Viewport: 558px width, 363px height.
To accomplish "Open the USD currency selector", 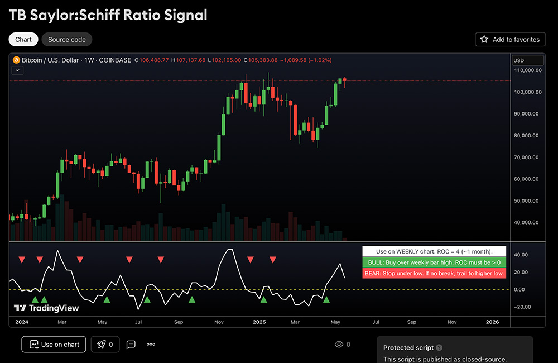I will pos(528,60).
